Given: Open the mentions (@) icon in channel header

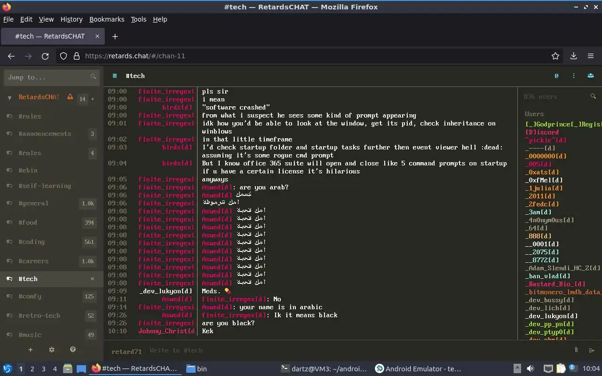Looking at the screenshot, I should click(x=556, y=76).
